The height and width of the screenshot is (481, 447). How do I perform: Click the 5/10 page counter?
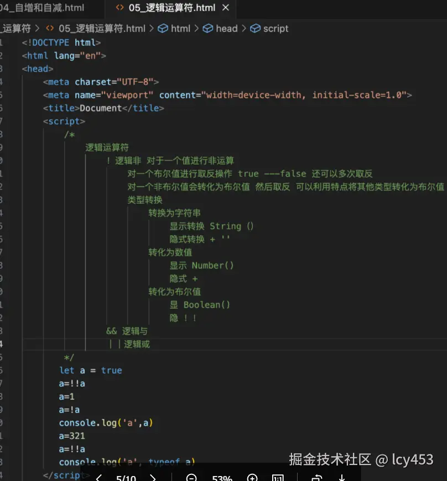pyautogui.click(x=126, y=478)
